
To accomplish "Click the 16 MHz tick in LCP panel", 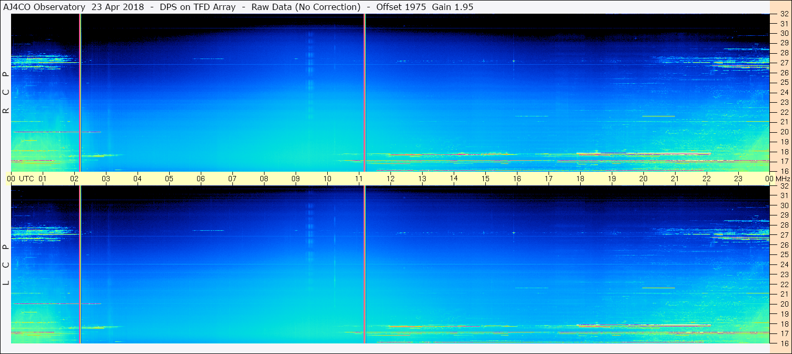I will pyautogui.click(x=784, y=343).
